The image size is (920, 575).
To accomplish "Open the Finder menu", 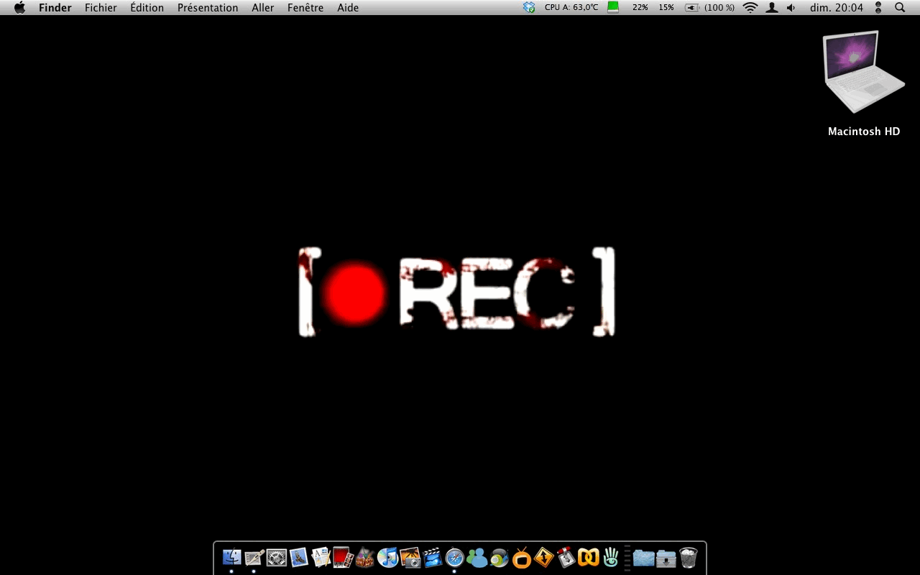I will pos(55,8).
